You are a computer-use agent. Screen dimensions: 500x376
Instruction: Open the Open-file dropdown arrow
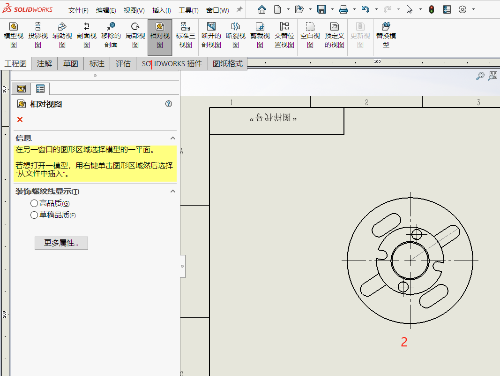(310, 9)
